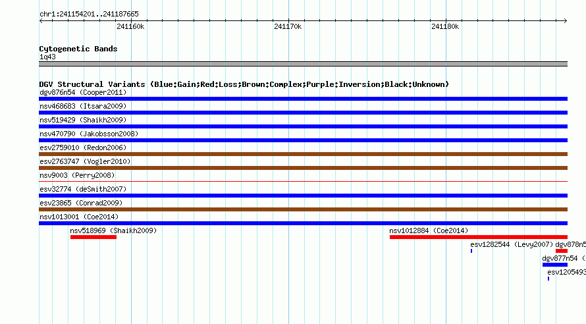Click the gray 1q43 cytoband bar

click(303, 64)
